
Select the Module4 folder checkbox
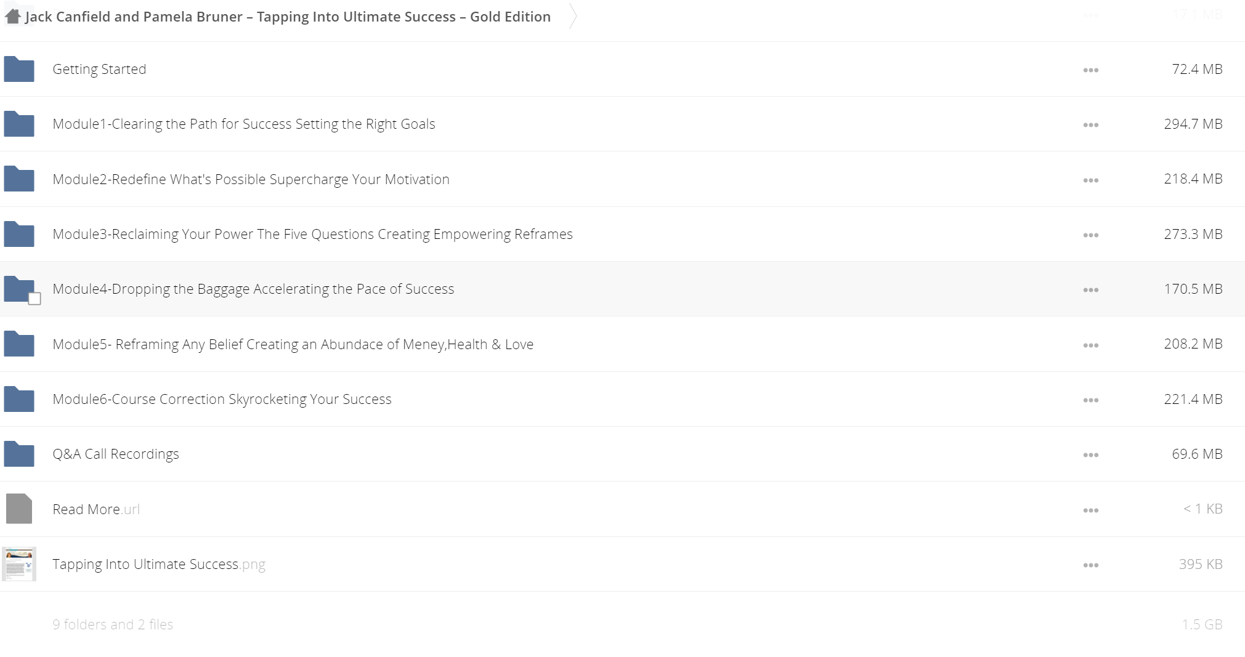pos(34,299)
